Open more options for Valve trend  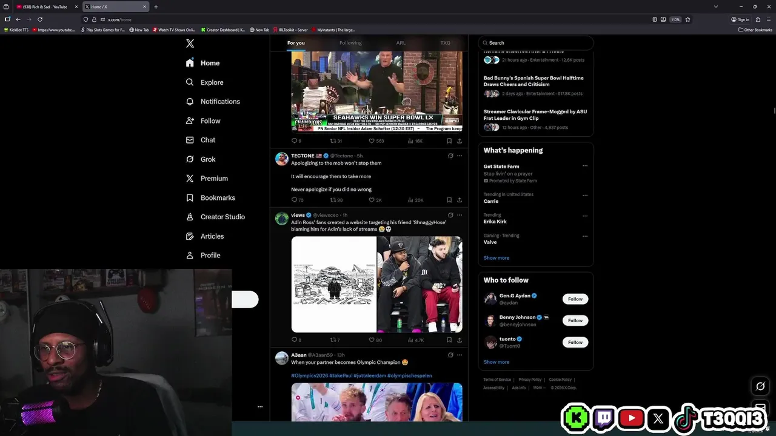pyautogui.click(x=585, y=236)
